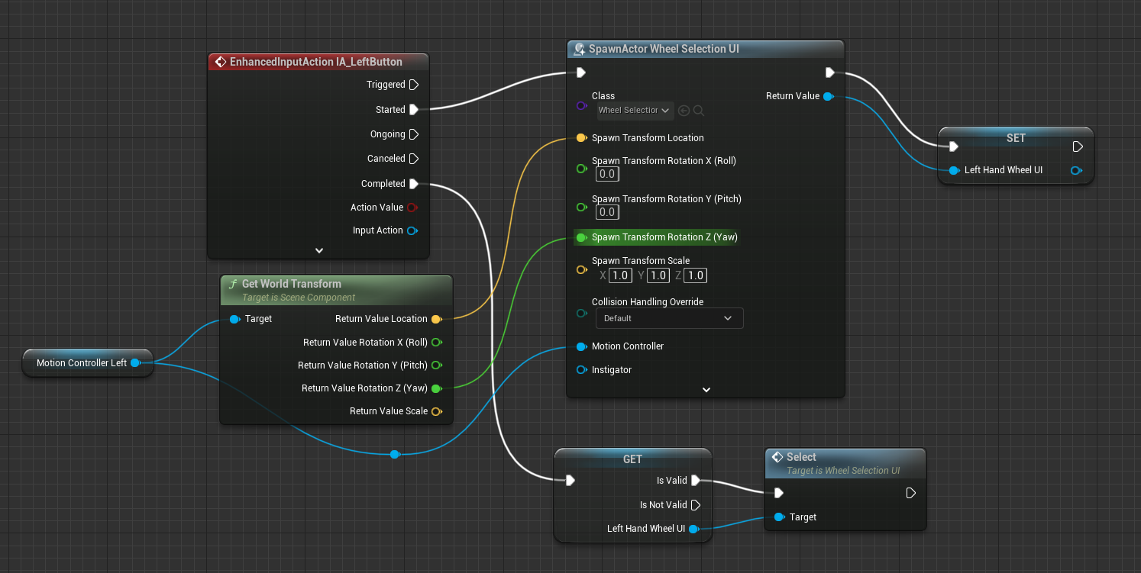
Task: Click the red Action Value pin
Action: point(412,208)
